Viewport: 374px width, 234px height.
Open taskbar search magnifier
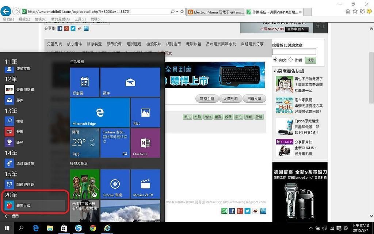[21, 228]
